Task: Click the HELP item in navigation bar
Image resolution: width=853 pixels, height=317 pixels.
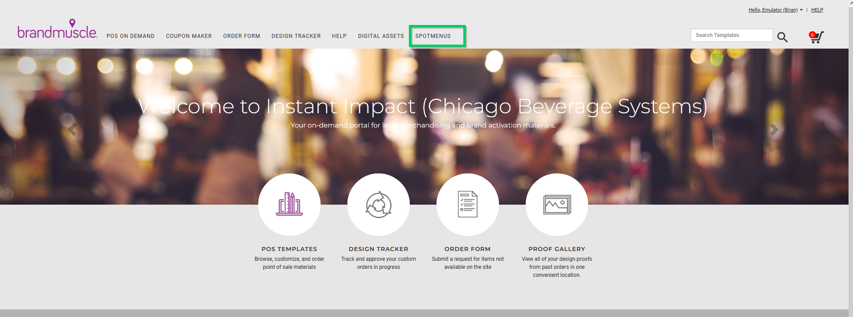Action: pyautogui.click(x=339, y=36)
